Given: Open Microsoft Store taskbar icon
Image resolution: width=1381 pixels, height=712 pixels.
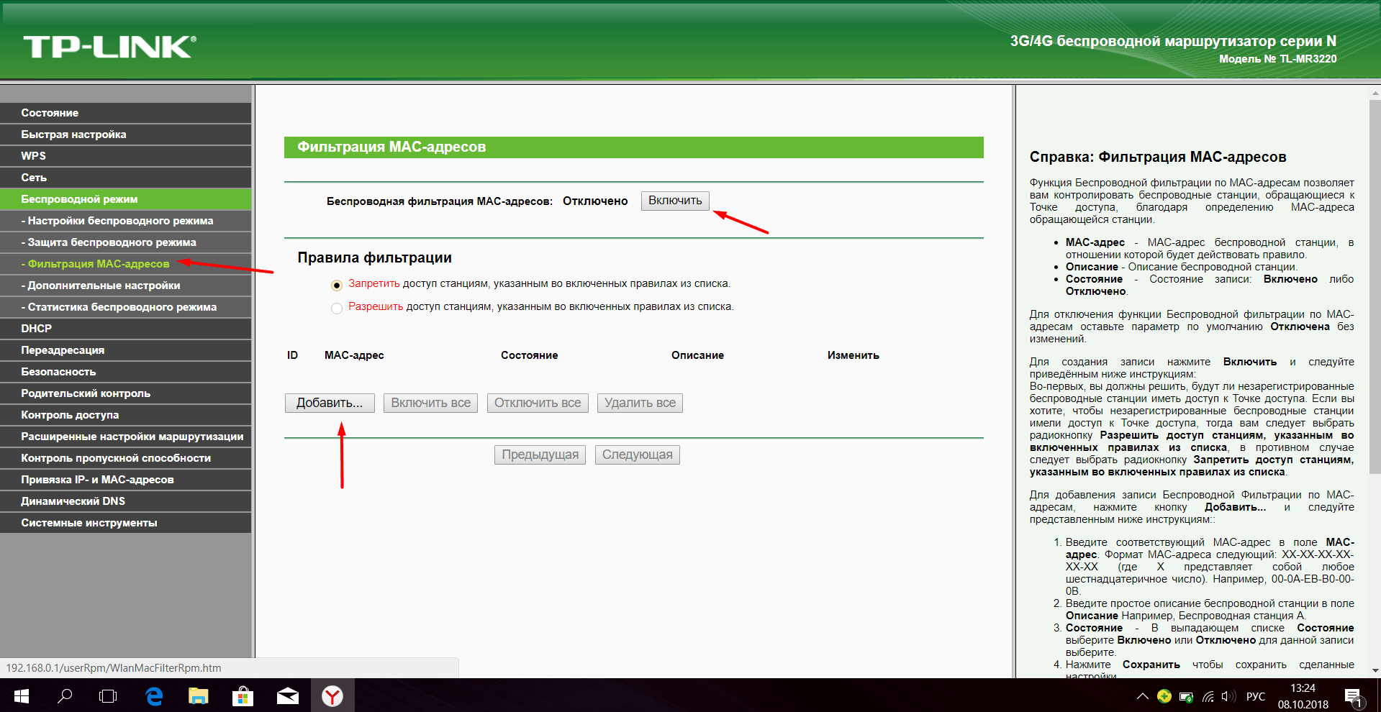Looking at the screenshot, I should pyautogui.click(x=243, y=695).
